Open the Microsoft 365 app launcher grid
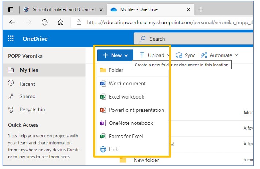Screen dimensions: 260x169 (11, 39)
